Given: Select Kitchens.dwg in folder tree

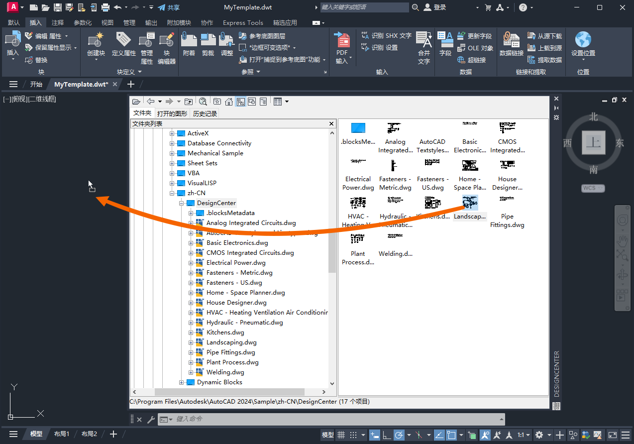Looking at the screenshot, I should (x=225, y=333).
